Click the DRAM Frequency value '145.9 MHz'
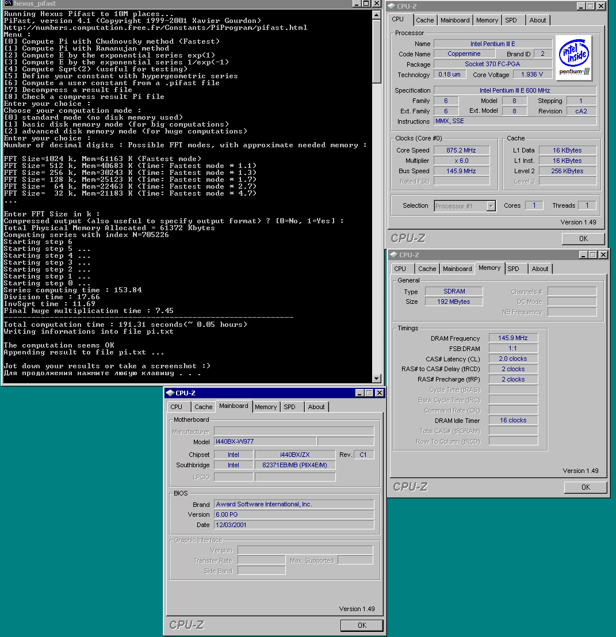This screenshot has width=616, height=637. (513, 338)
